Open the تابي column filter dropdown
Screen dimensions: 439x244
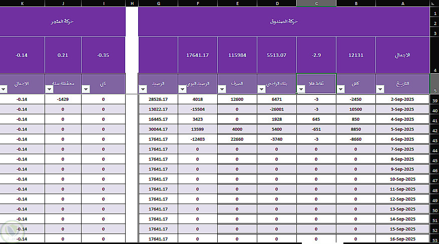coord(86,89)
